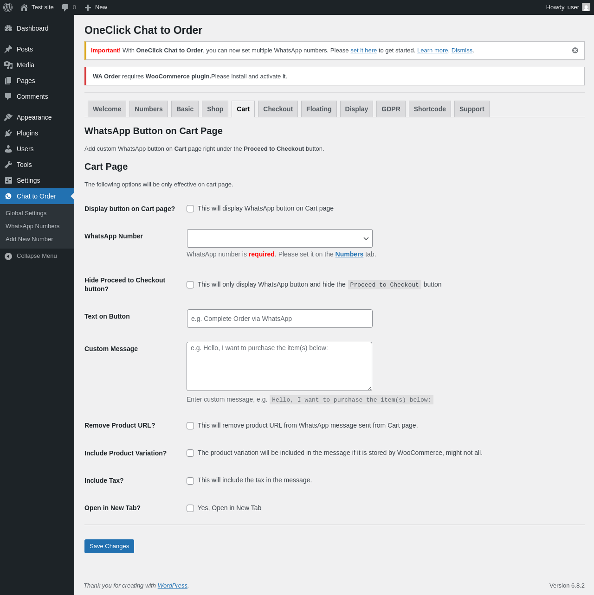594x595 pixels.
Task: Click the Tools wrench icon
Action: 8,165
